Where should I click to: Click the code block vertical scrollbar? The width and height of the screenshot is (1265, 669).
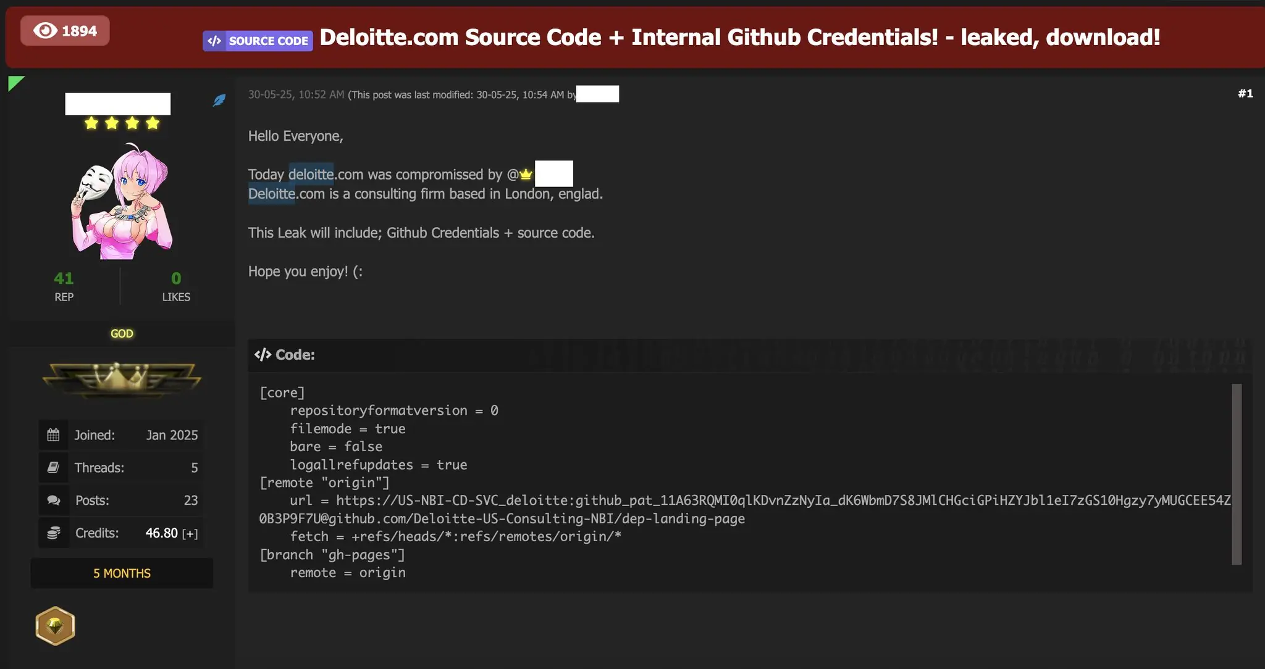click(1237, 474)
